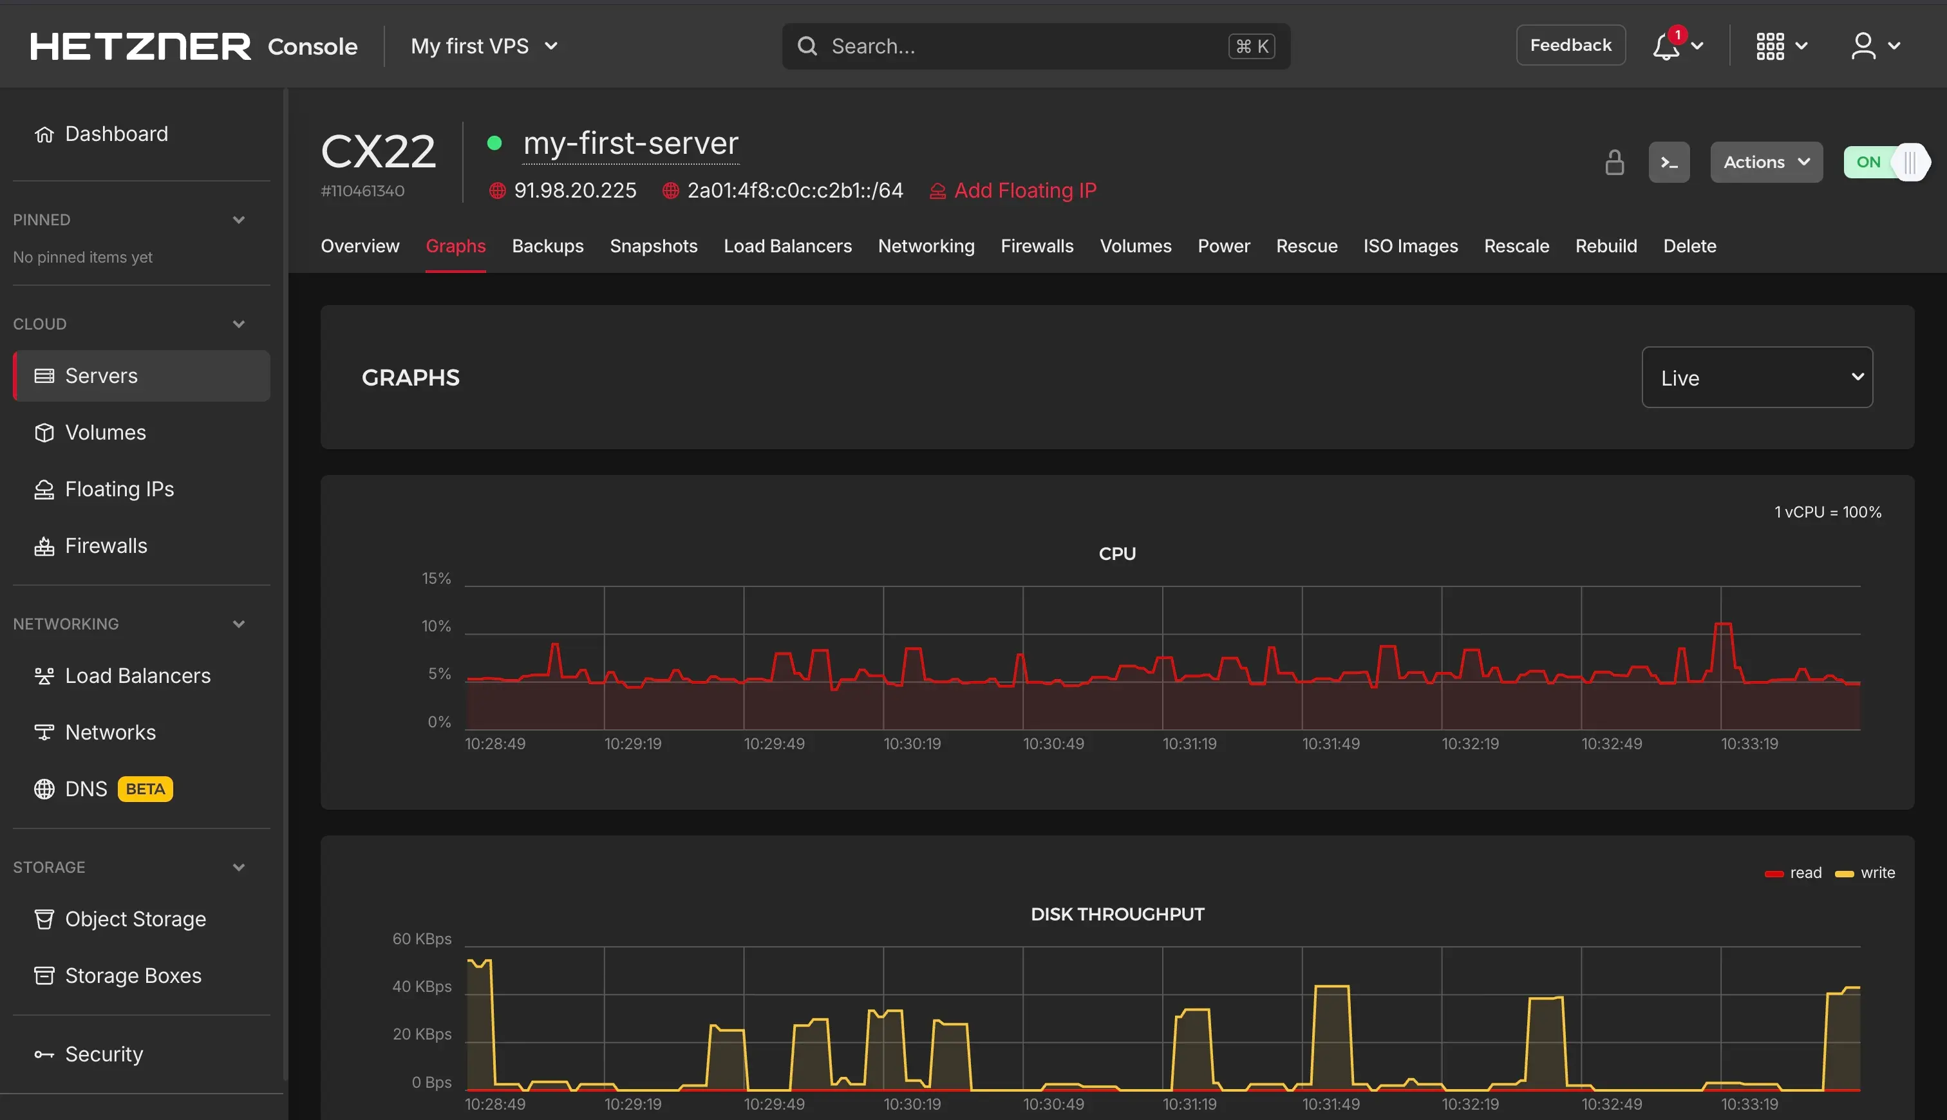The height and width of the screenshot is (1120, 1947).
Task: Open the Feedback form
Action: tap(1570, 44)
